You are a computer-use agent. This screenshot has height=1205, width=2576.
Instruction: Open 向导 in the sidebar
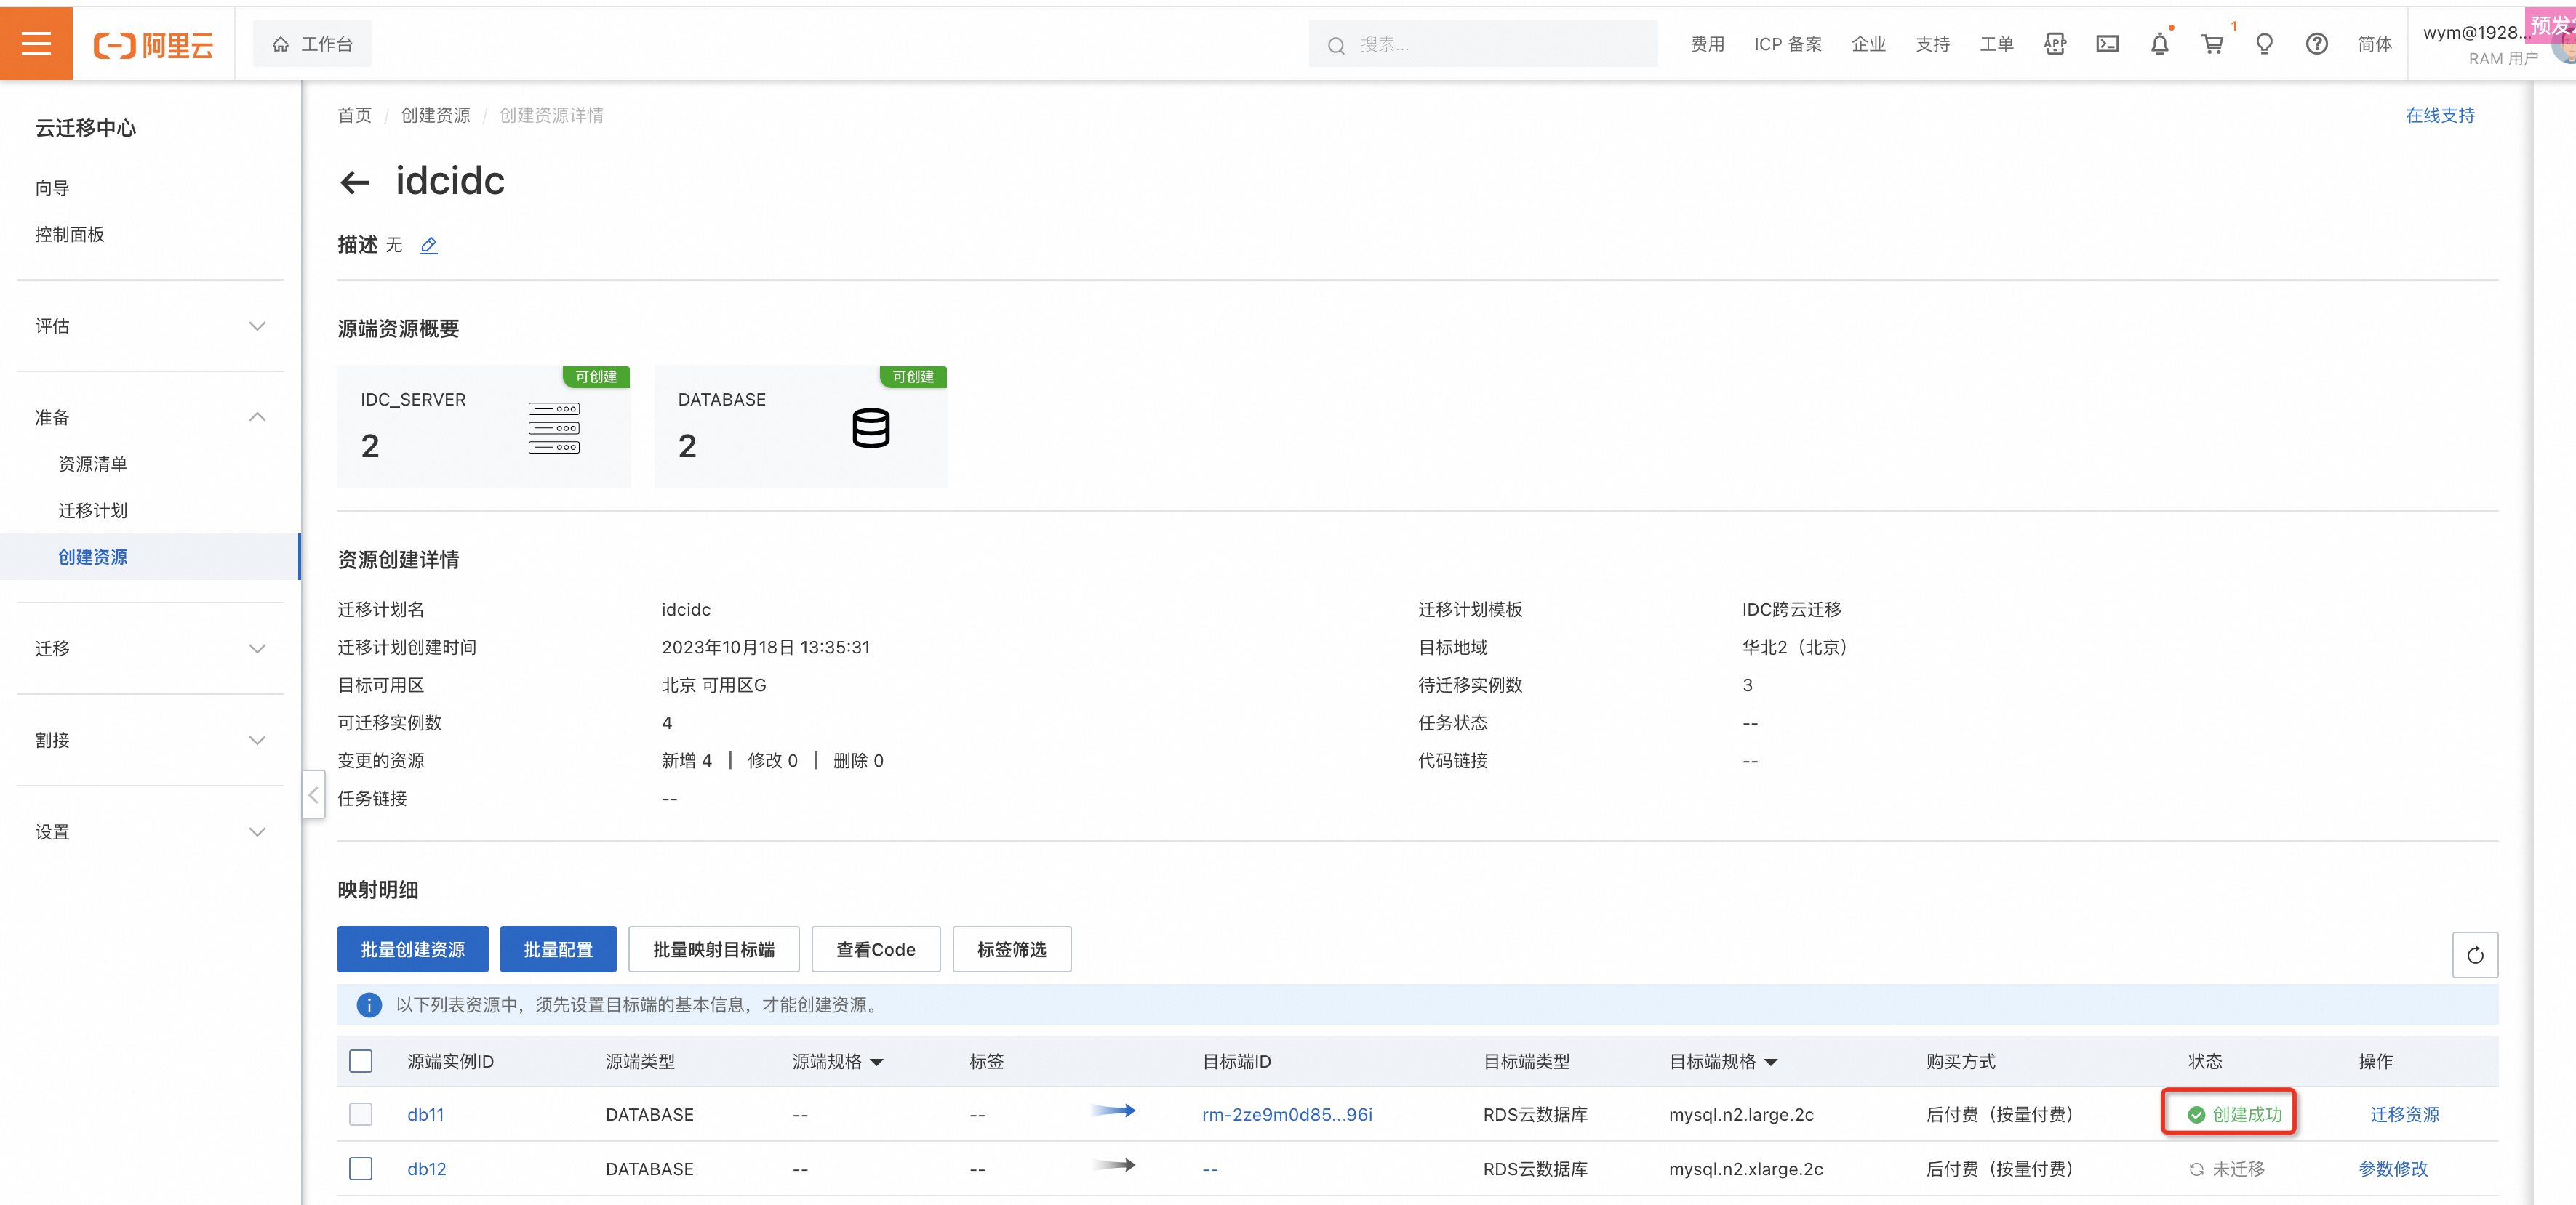pyautogui.click(x=52, y=188)
